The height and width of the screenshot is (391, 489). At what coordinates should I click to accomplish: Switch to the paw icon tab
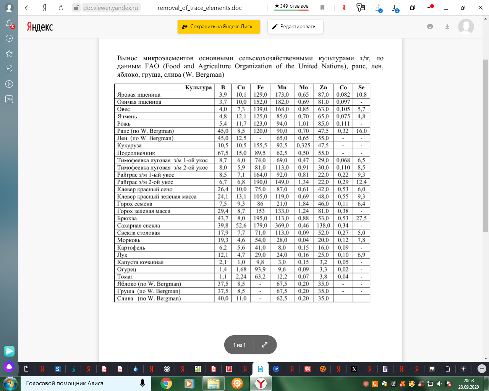click(167, 369)
